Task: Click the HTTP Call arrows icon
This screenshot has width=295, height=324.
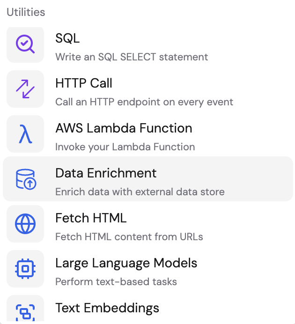Action: point(25,89)
